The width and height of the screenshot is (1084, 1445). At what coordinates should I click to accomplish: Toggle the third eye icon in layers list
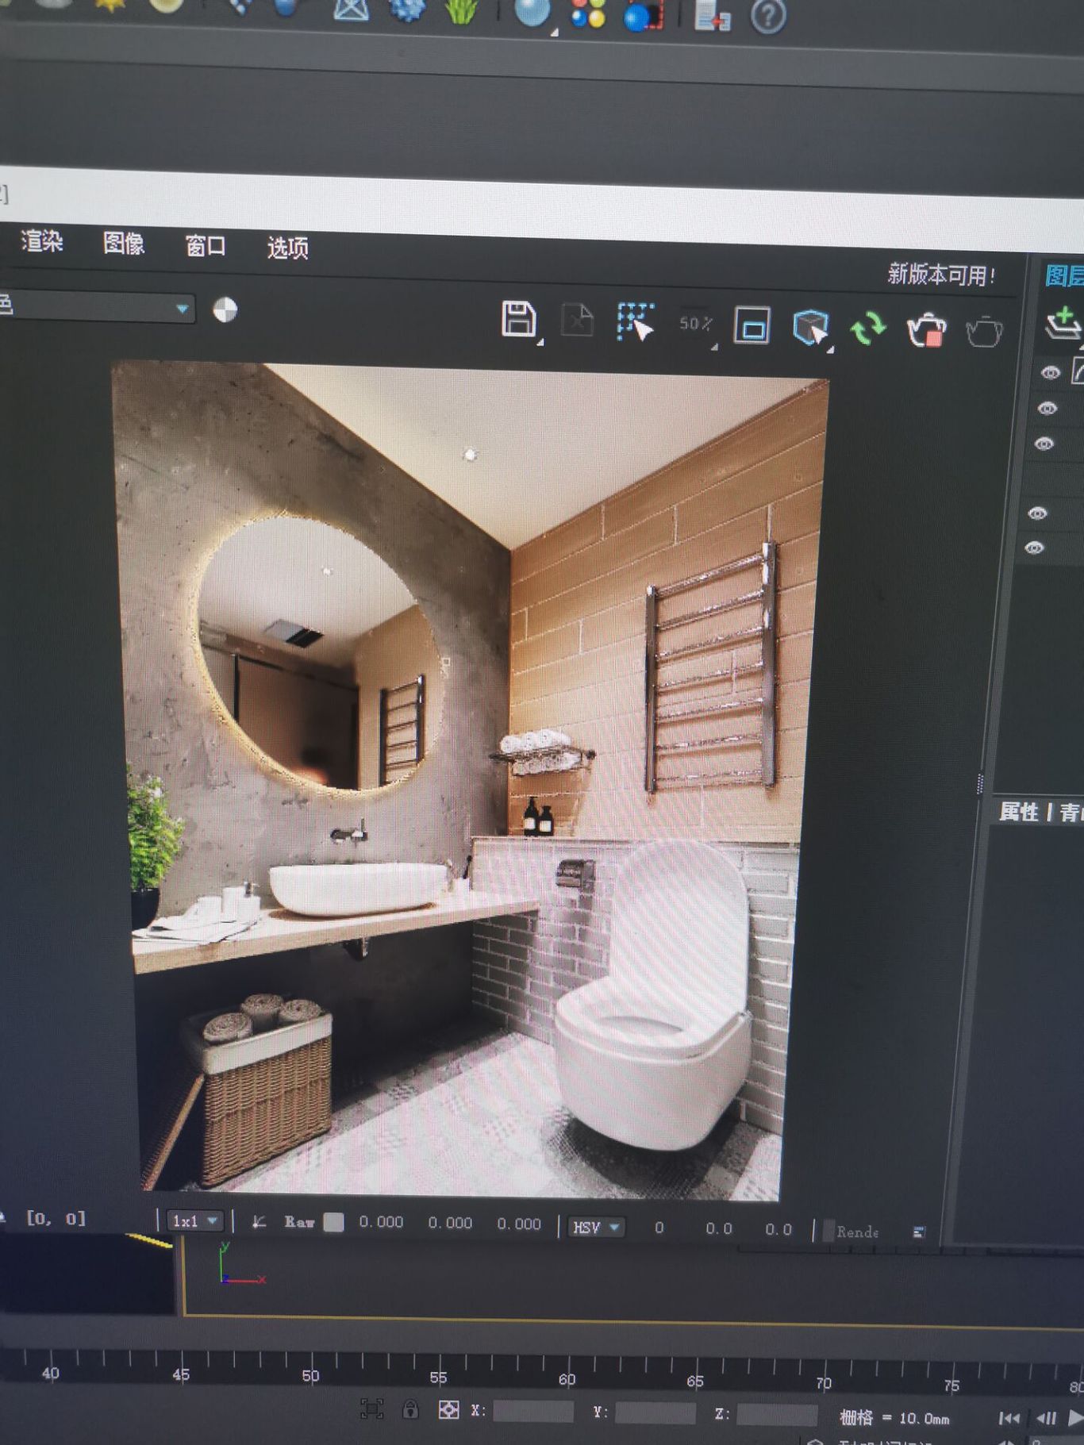tap(1044, 444)
